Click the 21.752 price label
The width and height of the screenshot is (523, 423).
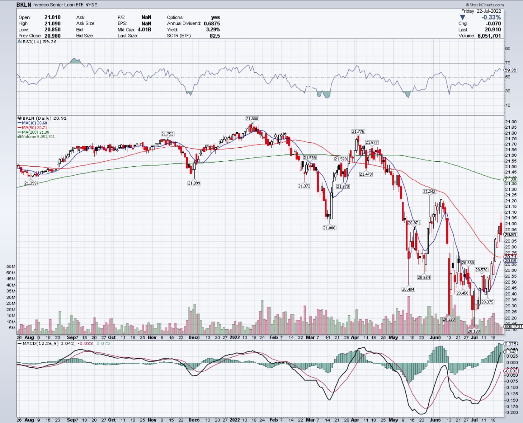[167, 134]
